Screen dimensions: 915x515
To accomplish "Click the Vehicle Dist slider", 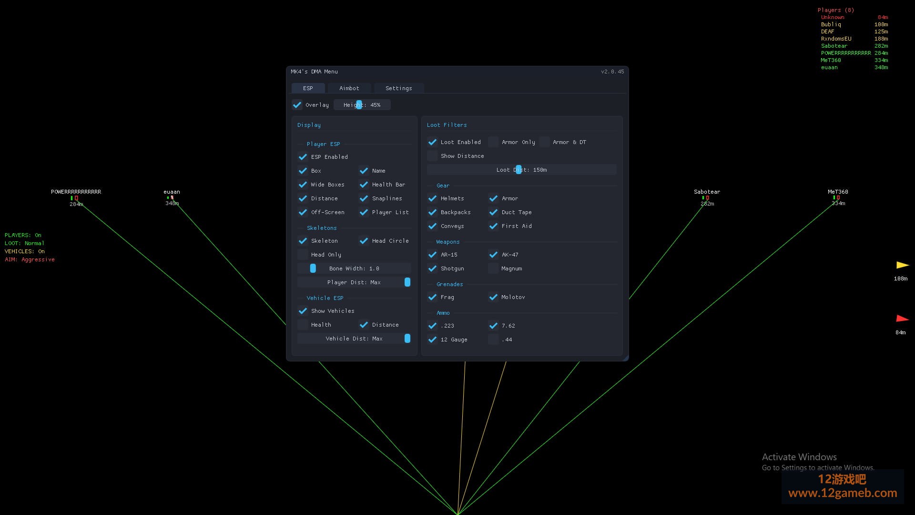I will tap(354, 339).
